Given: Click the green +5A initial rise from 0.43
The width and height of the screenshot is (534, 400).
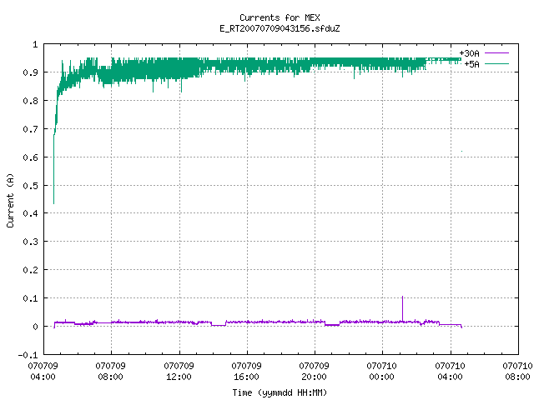Looking at the screenshot, I should 53,170.
